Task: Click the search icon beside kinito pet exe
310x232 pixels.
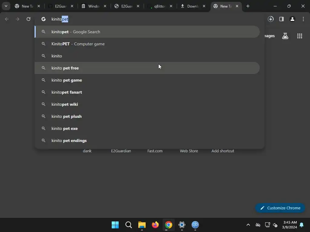Action: click(x=44, y=128)
